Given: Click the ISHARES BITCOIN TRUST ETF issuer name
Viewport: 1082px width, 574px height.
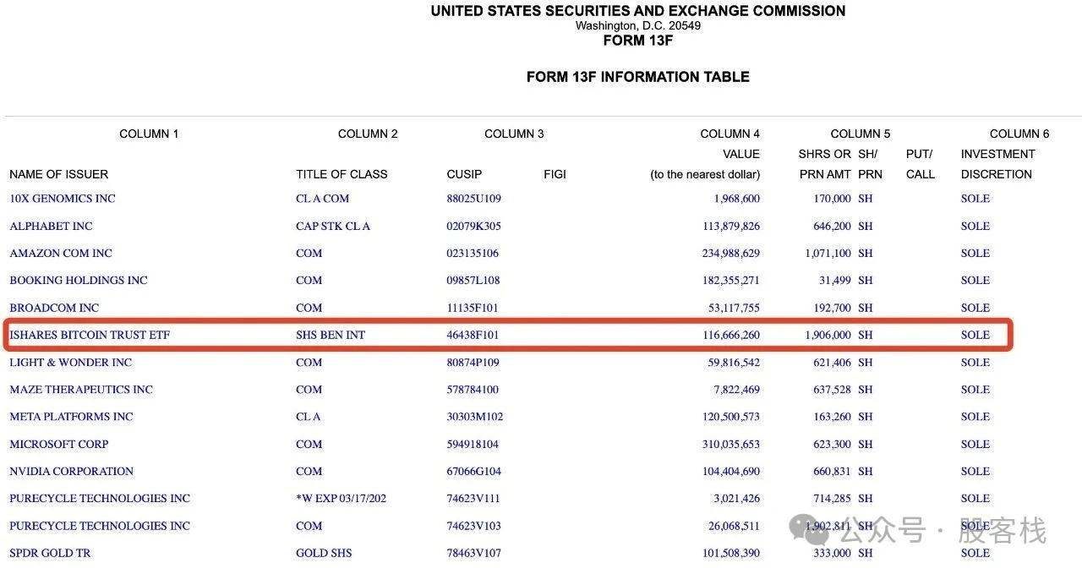Looking at the screenshot, I should (x=90, y=335).
